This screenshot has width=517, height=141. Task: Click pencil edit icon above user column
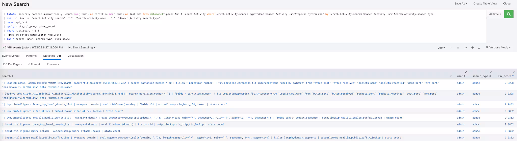point(466,72)
